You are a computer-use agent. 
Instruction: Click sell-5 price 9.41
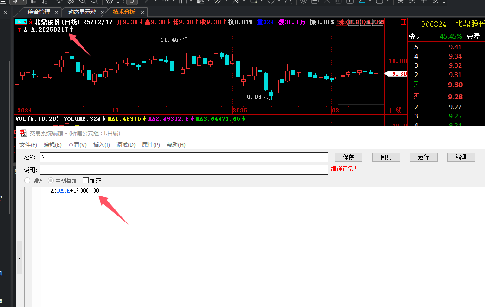pyautogui.click(x=455, y=47)
